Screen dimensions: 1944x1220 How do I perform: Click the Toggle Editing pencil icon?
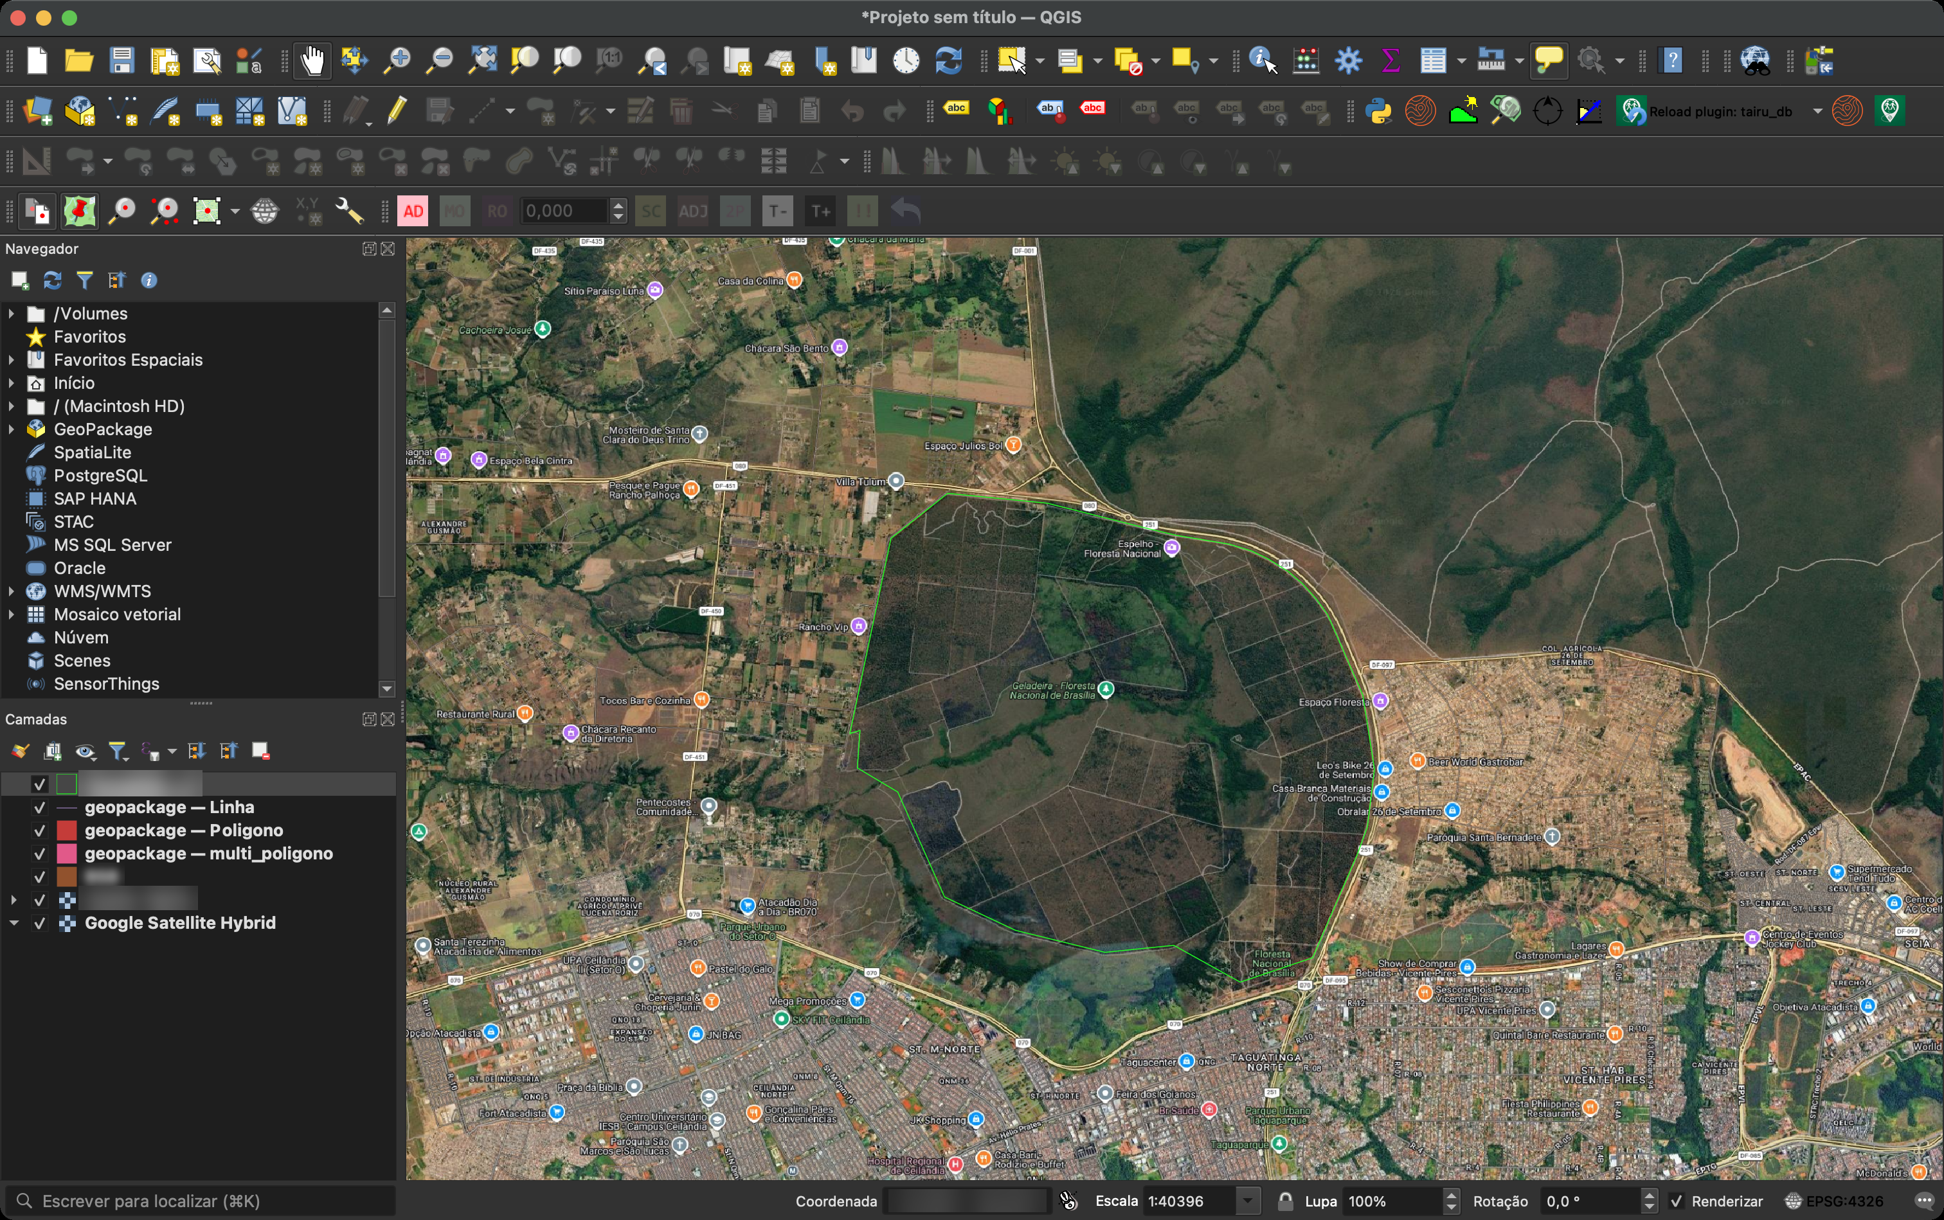pyautogui.click(x=396, y=111)
